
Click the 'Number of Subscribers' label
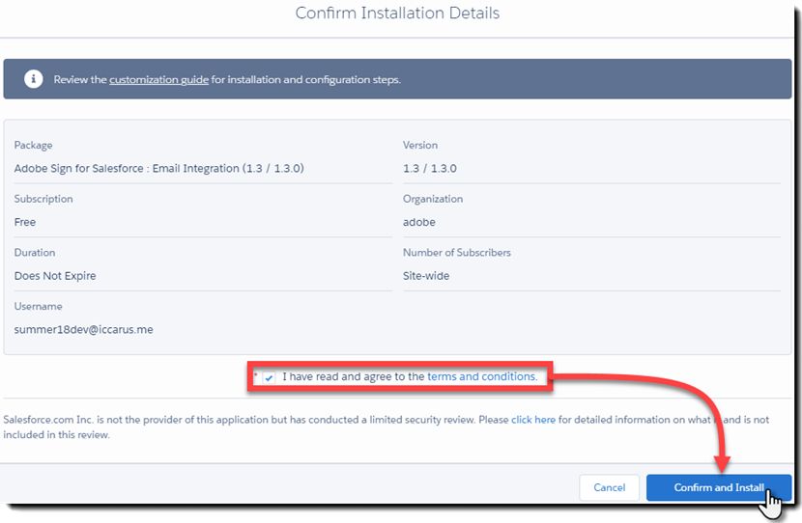457,252
